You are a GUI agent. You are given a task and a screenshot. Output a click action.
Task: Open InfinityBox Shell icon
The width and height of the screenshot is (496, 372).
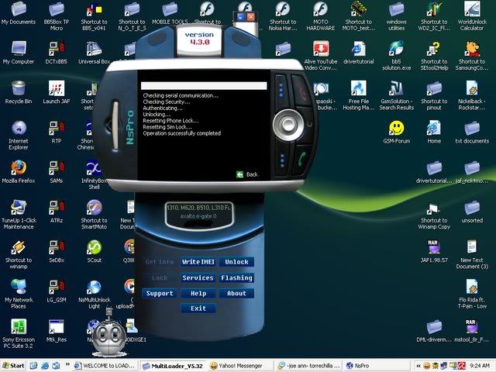coord(94,174)
